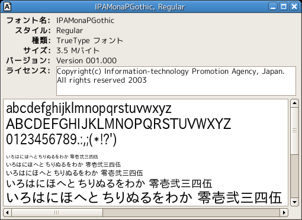This screenshot has width=302, height=220.
Task: Maximize the IPAMonaPGothic window
Action: [284, 7]
